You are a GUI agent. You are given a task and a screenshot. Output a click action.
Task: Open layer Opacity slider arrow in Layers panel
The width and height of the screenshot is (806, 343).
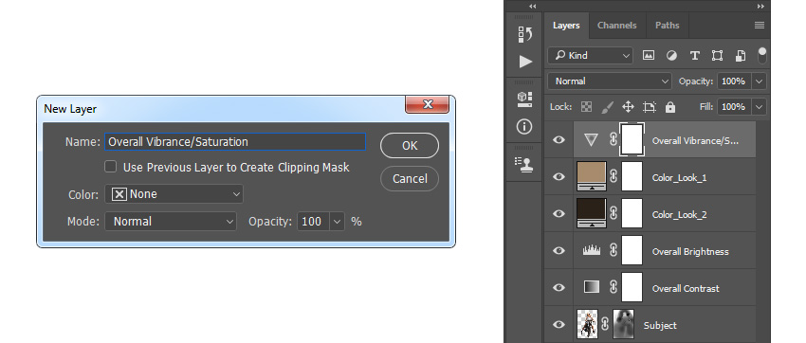click(760, 81)
